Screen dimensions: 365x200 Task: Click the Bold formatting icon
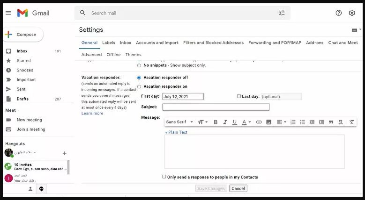pos(216,122)
